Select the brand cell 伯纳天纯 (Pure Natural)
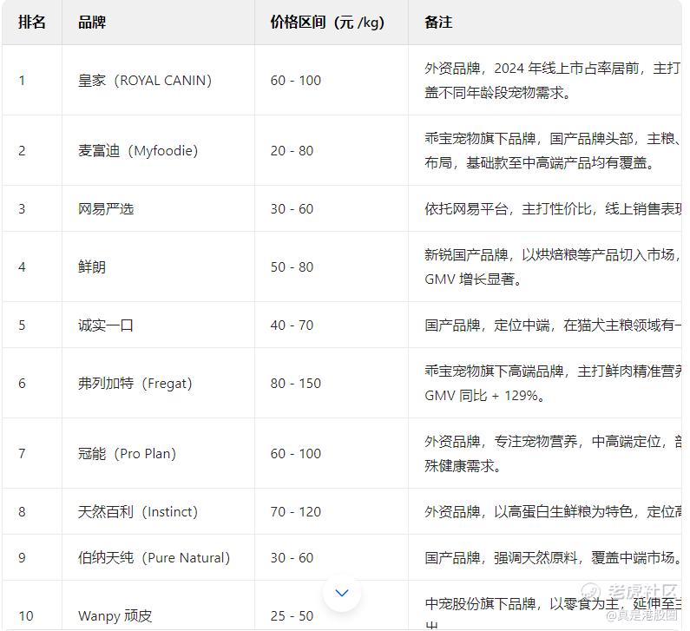Screen dimensions: 690x631 154,557
